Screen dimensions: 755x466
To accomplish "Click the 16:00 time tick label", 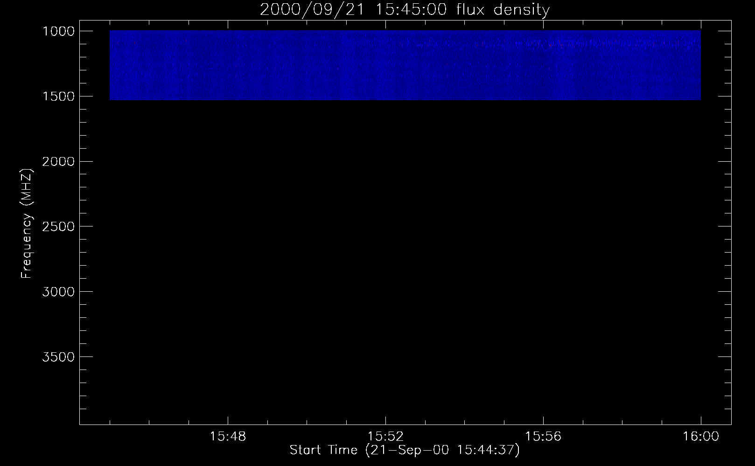I will coord(701,437).
